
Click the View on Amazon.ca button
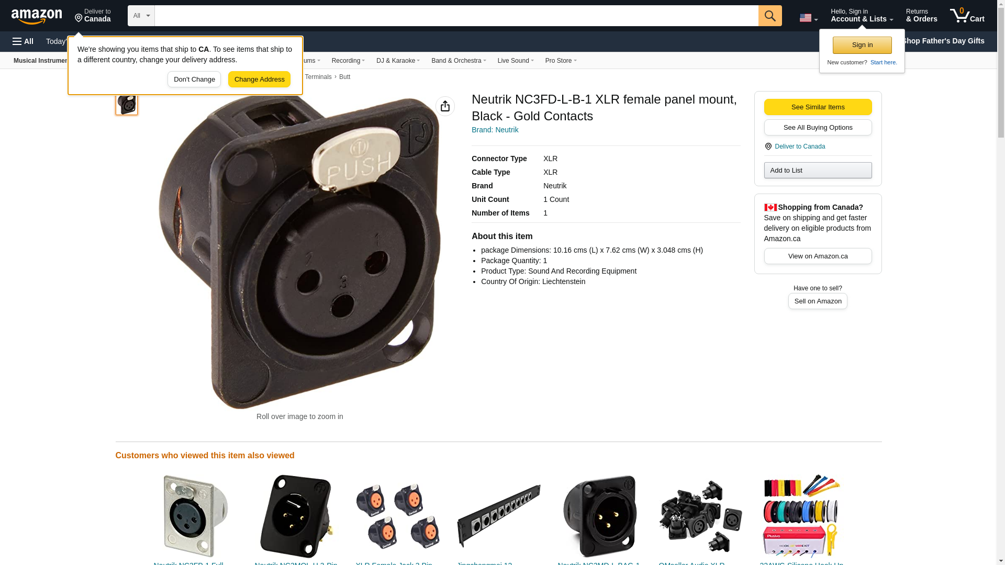[x=818, y=256]
